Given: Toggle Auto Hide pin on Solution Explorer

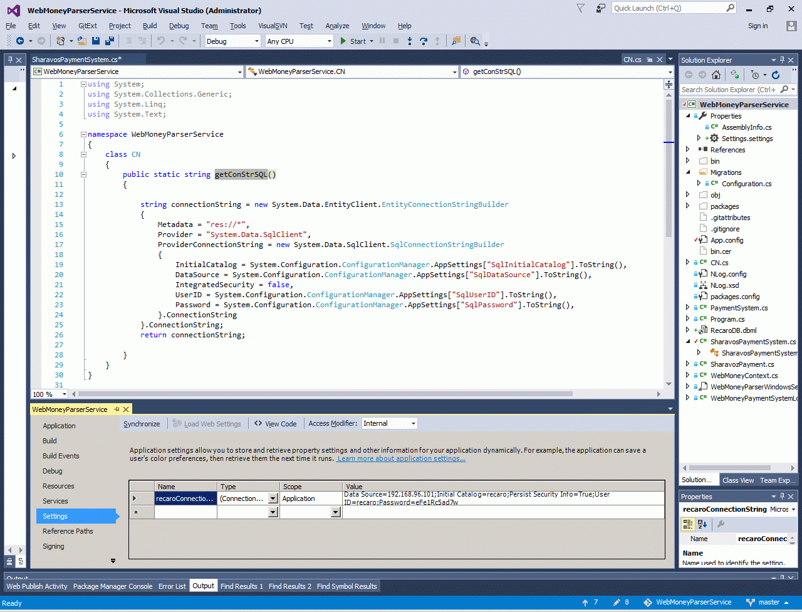Looking at the screenshot, I should (783, 60).
